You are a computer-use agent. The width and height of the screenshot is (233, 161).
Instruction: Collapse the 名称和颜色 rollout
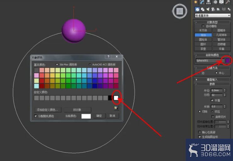point(212,55)
